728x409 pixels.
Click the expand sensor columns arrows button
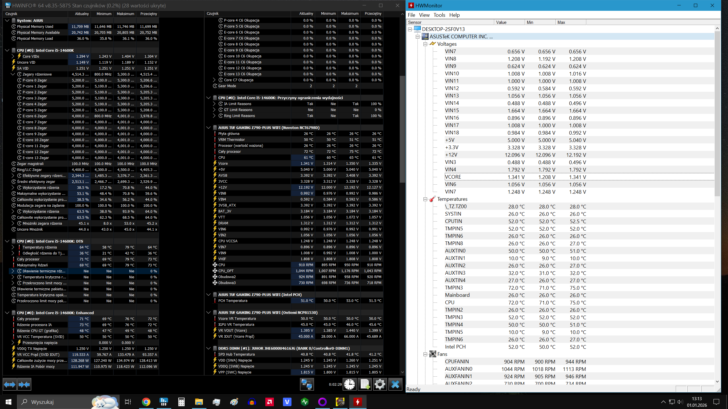pos(10,385)
